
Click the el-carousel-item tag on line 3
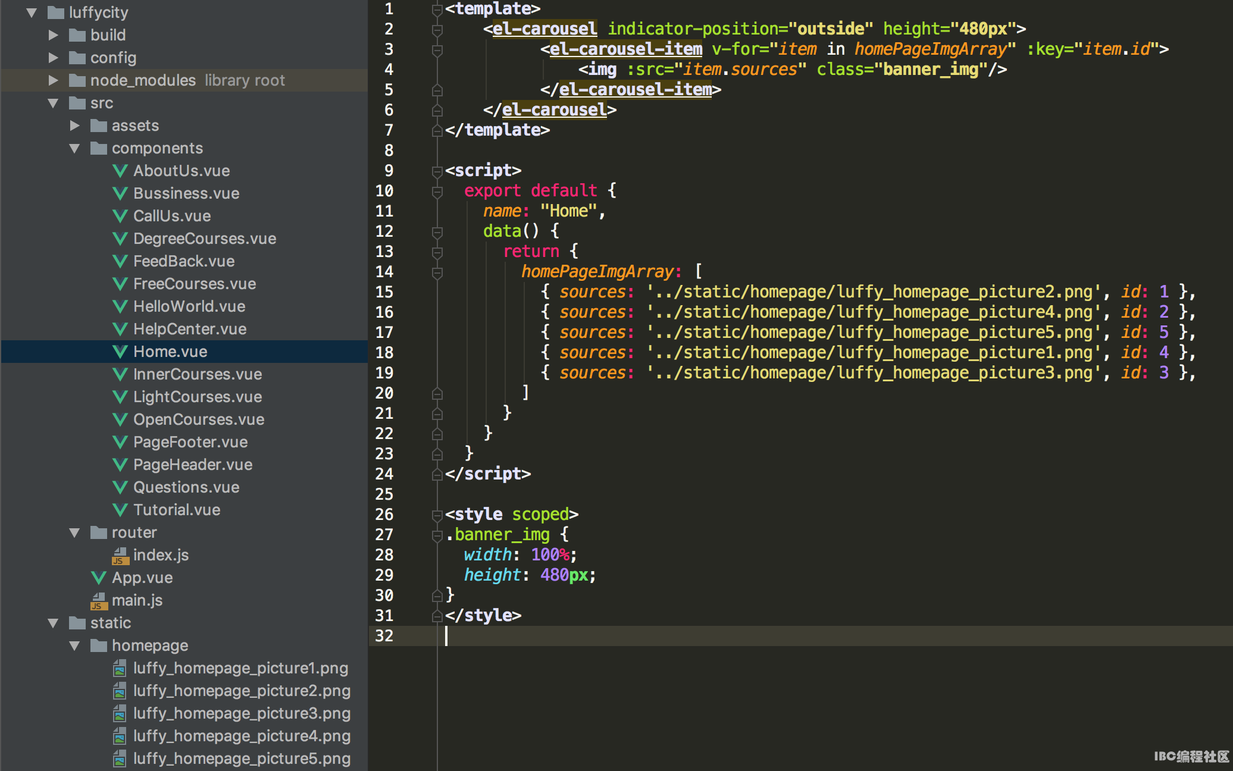pos(625,49)
